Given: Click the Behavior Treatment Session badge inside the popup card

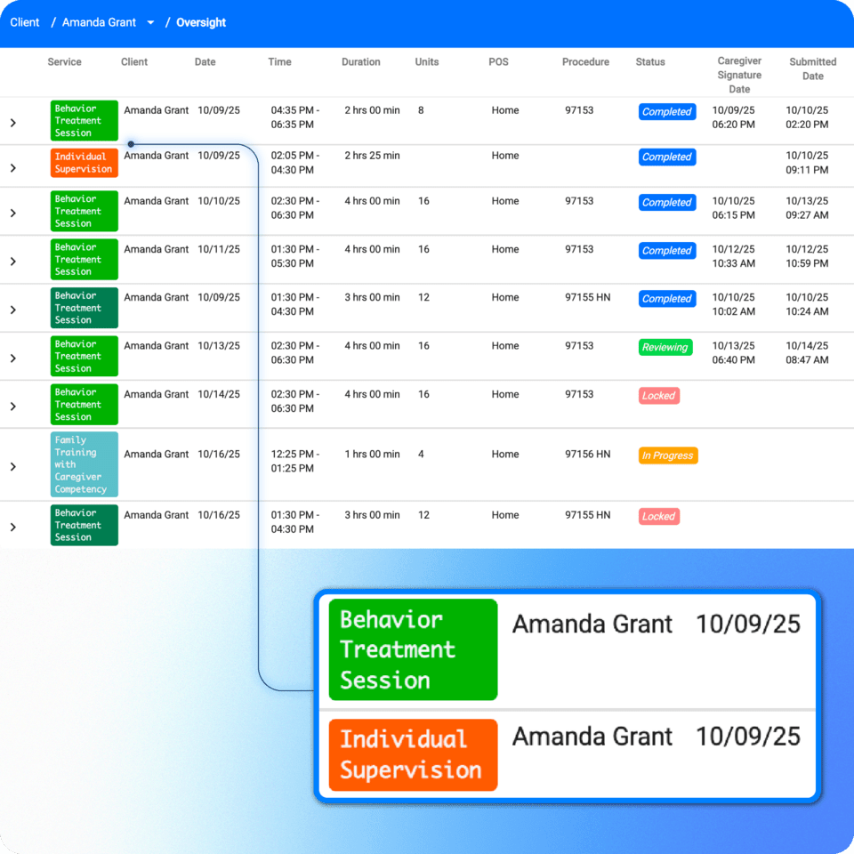Looking at the screenshot, I should 412,649.
